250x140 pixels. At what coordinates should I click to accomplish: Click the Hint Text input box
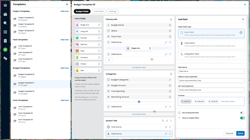click(x=211, y=90)
